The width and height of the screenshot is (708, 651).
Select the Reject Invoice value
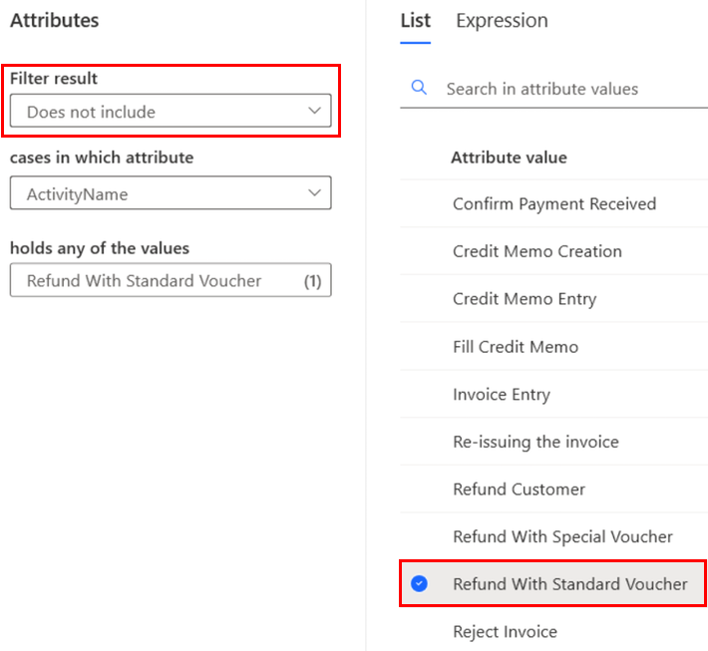(505, 632)
